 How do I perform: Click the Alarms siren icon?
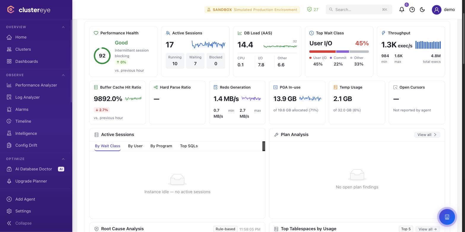point(9,109)
